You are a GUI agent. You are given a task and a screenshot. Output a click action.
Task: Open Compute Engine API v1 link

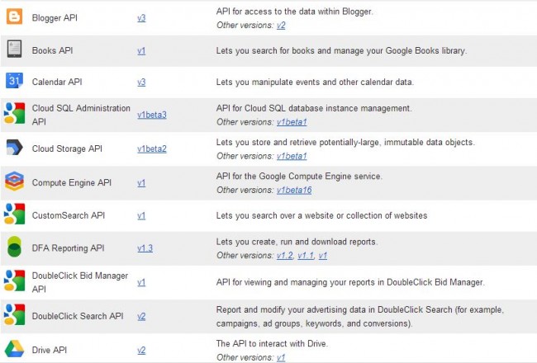pos(141,182)
